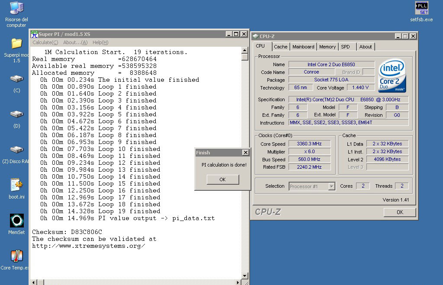Click the Revision value G0

(397, 115)
